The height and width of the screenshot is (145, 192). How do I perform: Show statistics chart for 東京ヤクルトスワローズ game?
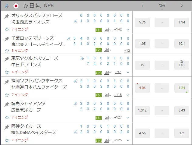tap(107, 72)
